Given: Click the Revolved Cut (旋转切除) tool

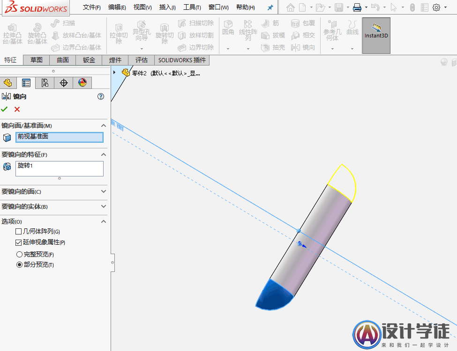Looking at the screenshot, I should tap(165, 34).
